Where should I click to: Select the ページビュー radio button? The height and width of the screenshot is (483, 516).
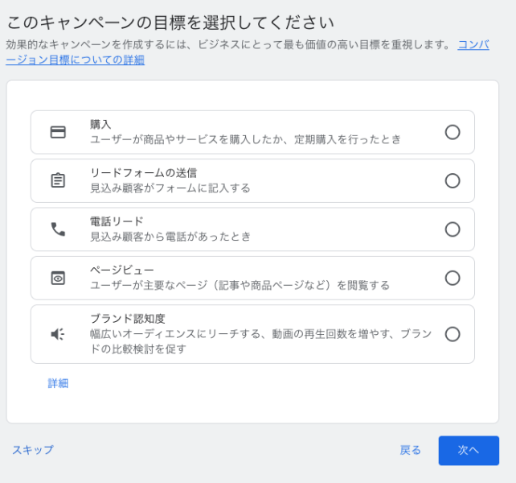coord(453,278)
